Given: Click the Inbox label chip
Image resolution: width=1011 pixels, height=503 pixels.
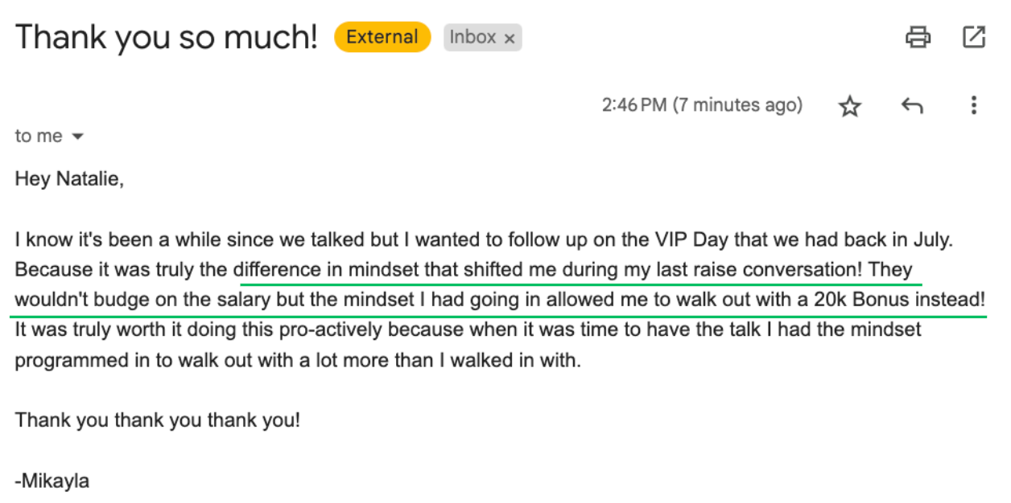Looking at the screenshot, I should pyautogui.click(x=472, y=37).
